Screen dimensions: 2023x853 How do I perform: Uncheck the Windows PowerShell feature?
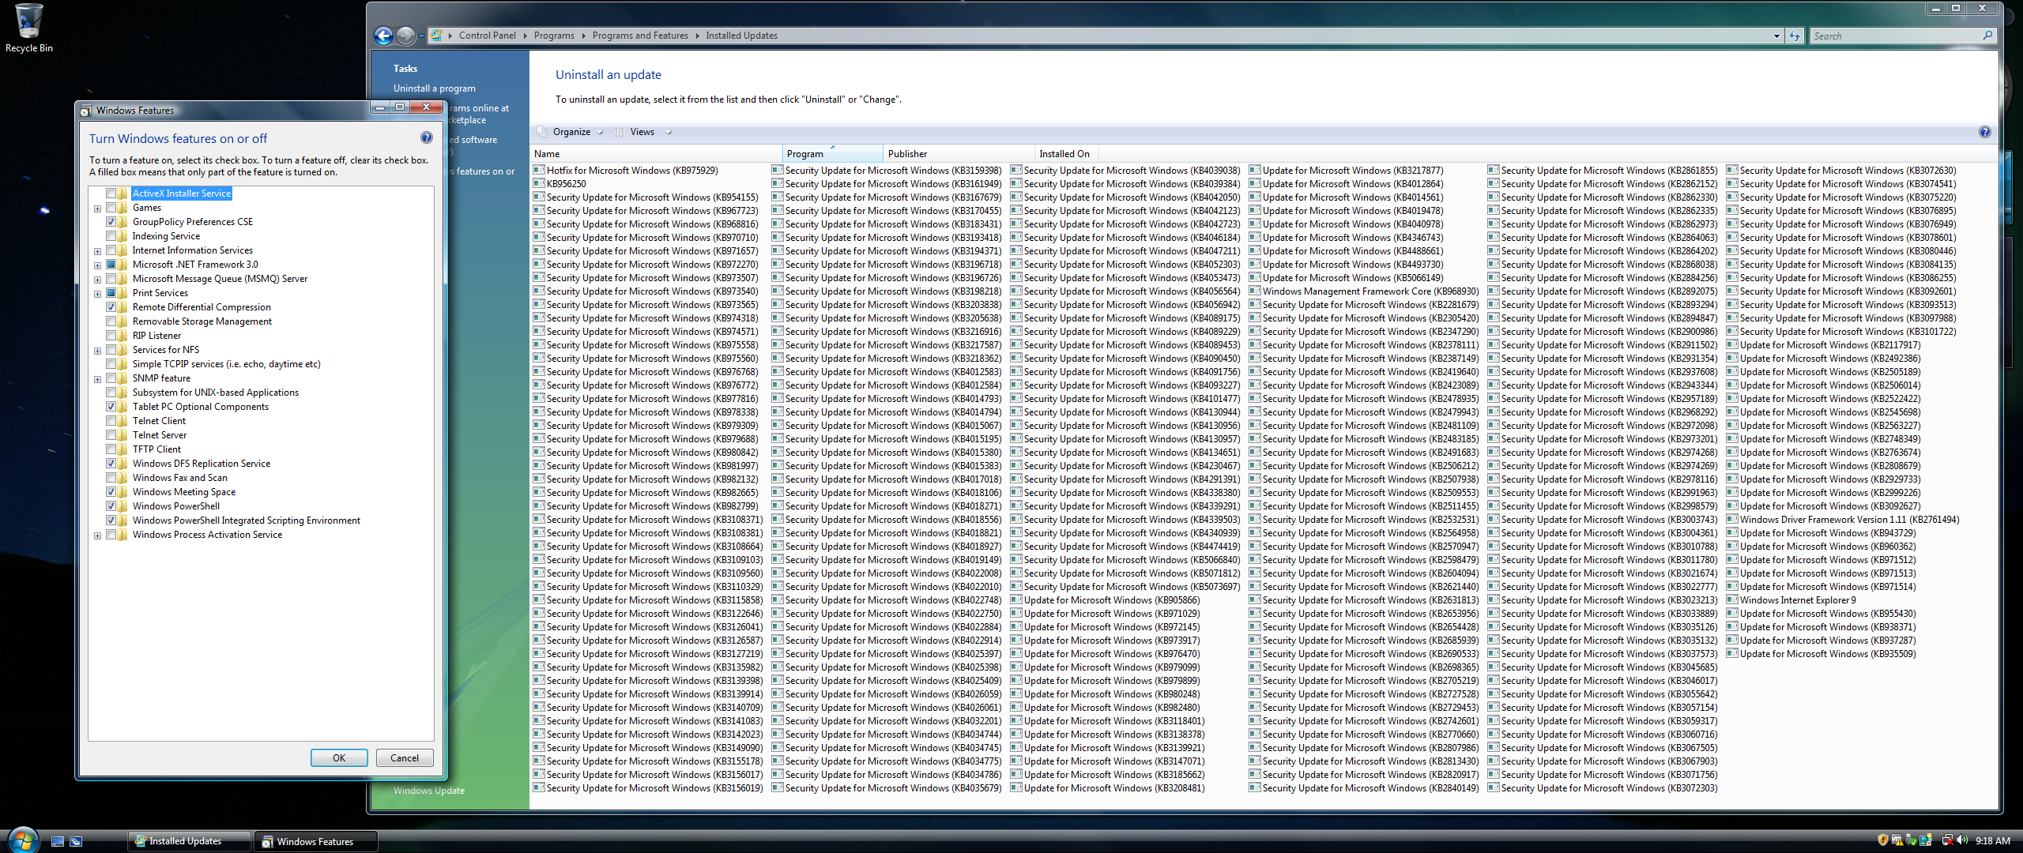point(111,506)
